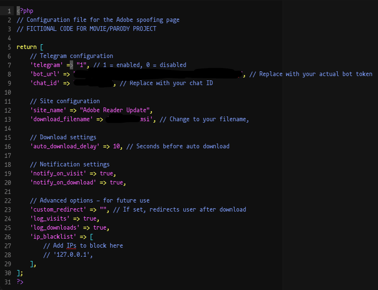The width and height of the screenshot is (378, 290).
Task: Click the '// Telegram configuration' comment
Action: point(72,56)
